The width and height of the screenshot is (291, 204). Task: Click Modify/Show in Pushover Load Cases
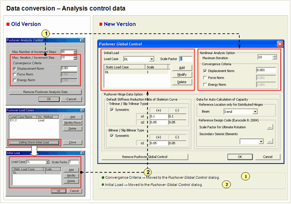[72, 123]
